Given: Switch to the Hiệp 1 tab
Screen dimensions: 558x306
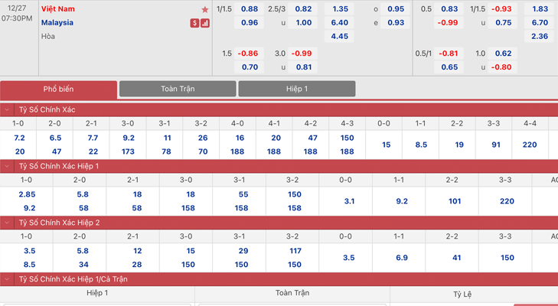Looking at the screenshot, I should 297,89.
